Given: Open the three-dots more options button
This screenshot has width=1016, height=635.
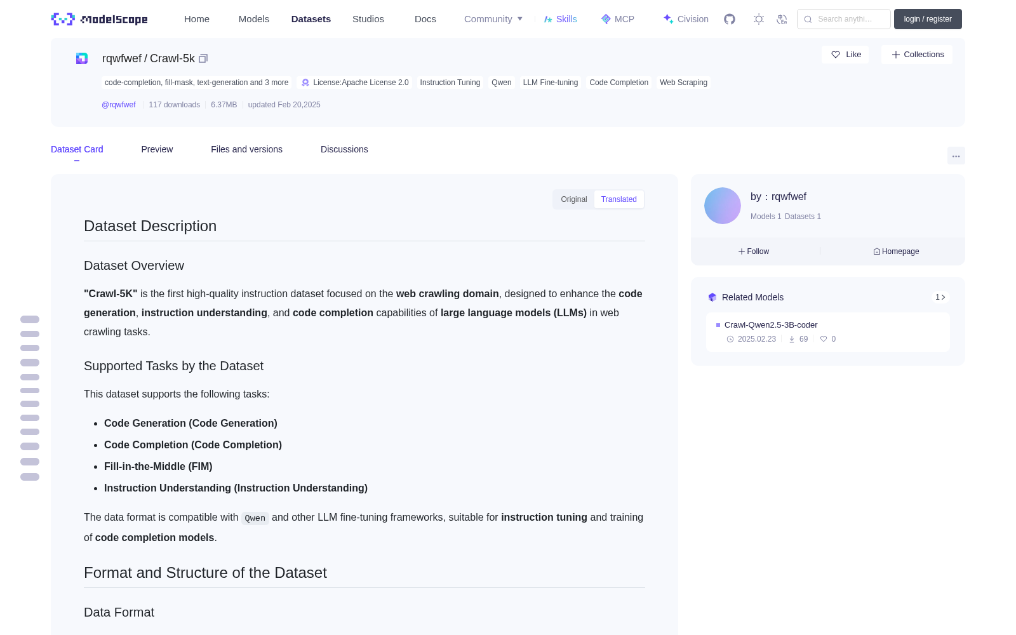Looking at the screenshot, I should point(956,156).
